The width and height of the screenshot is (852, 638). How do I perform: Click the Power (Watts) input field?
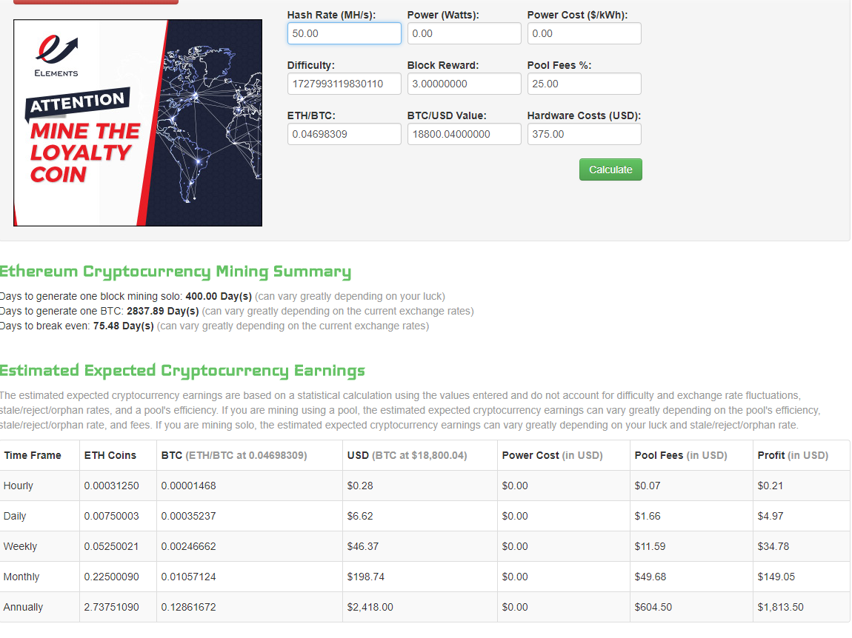[x=464, y=33]
